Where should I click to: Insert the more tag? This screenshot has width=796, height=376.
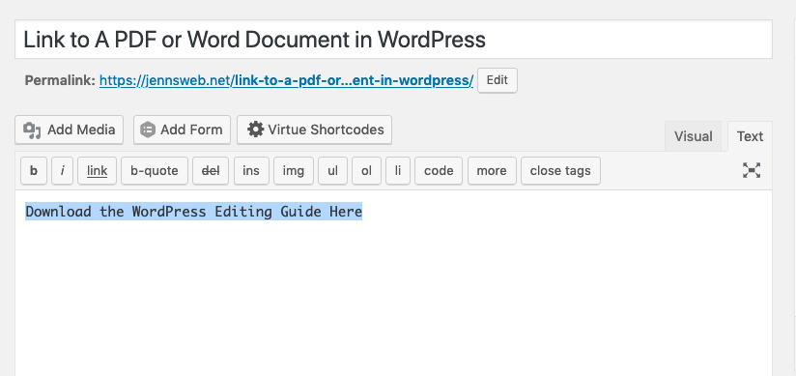coord(492,171)
